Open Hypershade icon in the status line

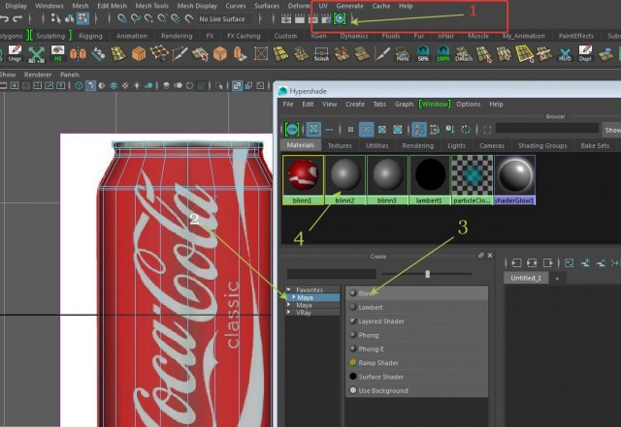tap(341, 18)
